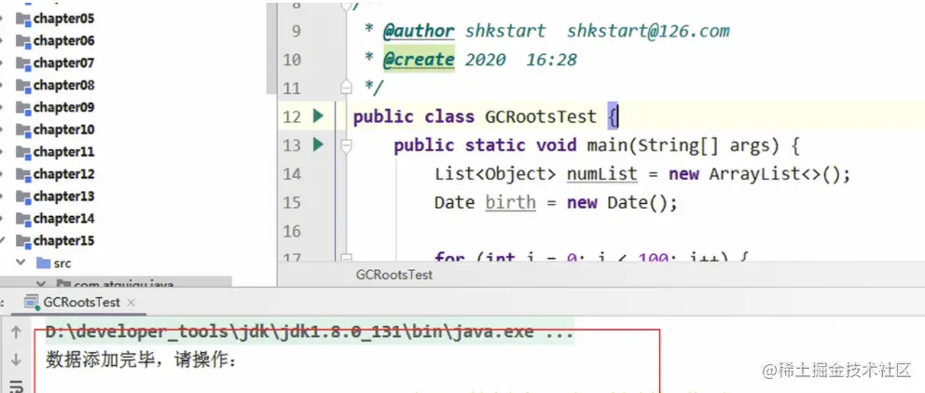Close the GCRootsTest run tab
The width and height of the screenshot is (925, 393).
(x=131, y=303)
